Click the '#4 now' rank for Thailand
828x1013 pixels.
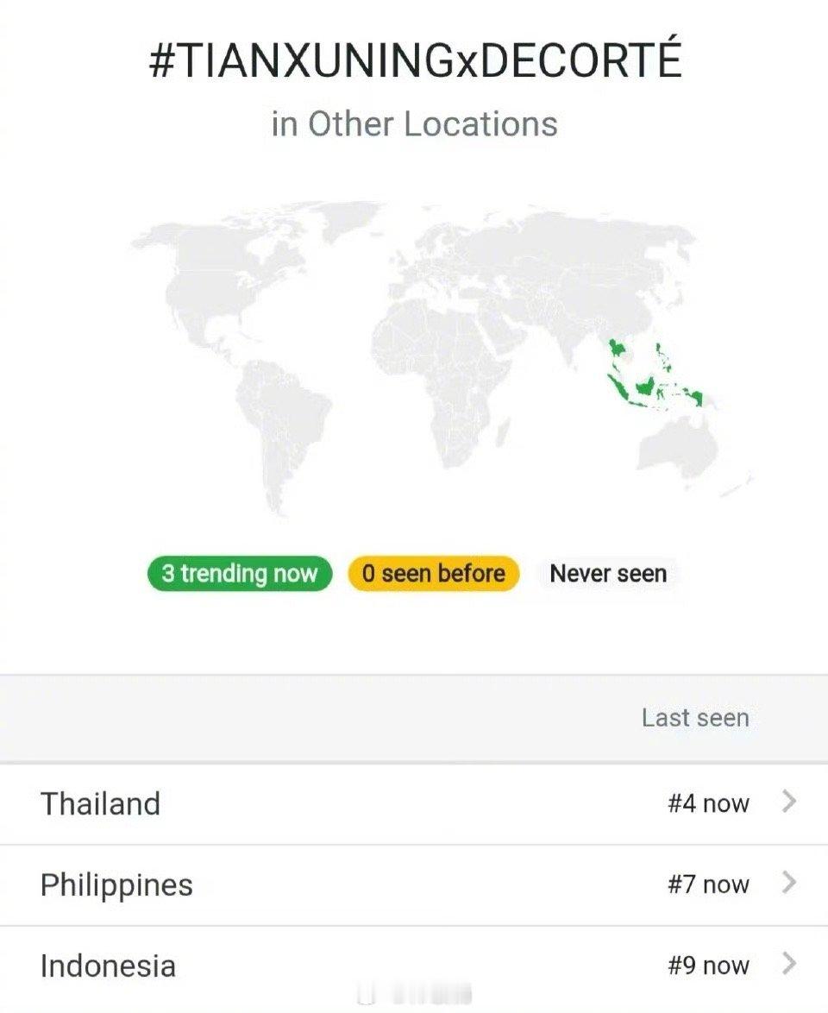(708, 803)
